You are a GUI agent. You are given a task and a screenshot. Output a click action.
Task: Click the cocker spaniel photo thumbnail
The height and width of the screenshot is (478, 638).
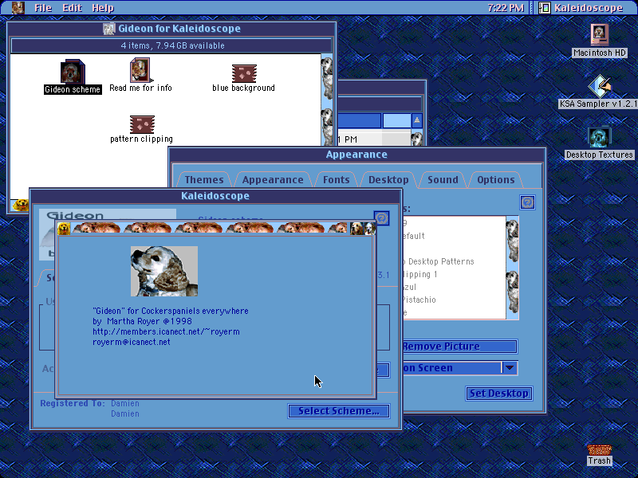(164, 271)
